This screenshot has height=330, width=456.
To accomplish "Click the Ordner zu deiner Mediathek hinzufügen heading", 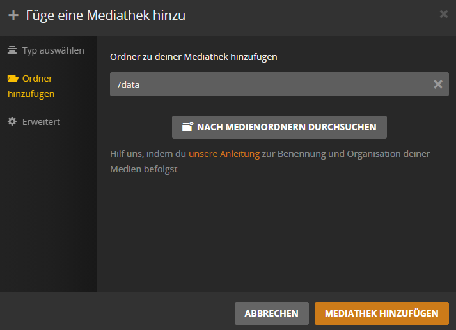I will click(193, 57).
